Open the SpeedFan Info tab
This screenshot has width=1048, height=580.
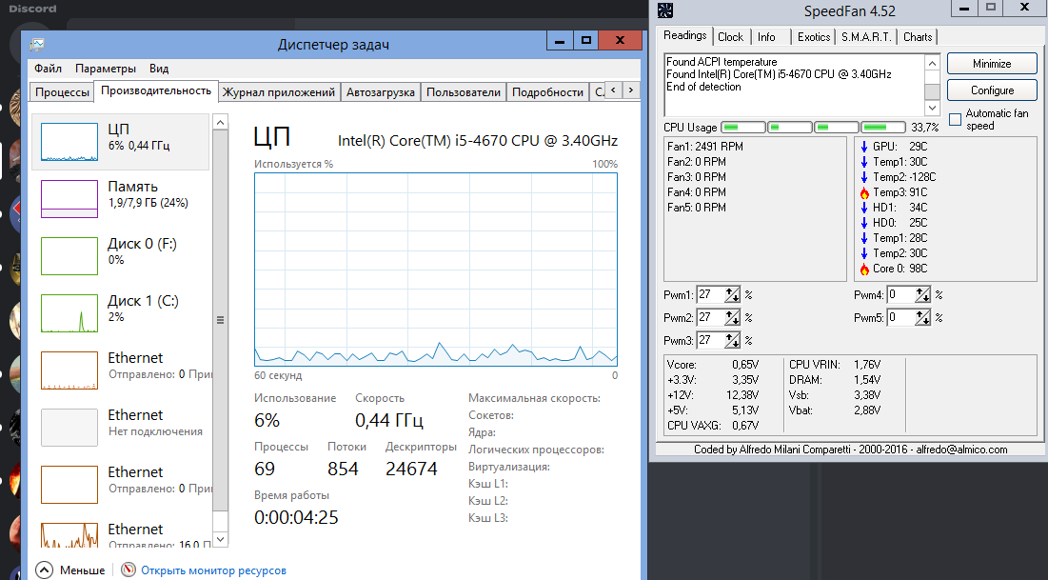766,37
